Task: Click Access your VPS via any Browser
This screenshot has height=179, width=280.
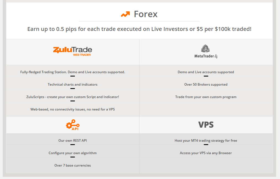Action: click(206, 153)
